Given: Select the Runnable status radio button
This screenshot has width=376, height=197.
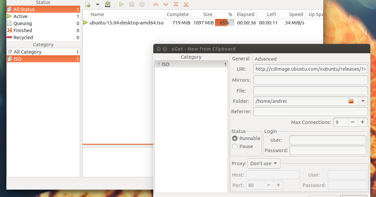Looking at the screenshot, I should pyautogui.click(x=234, y=138).
